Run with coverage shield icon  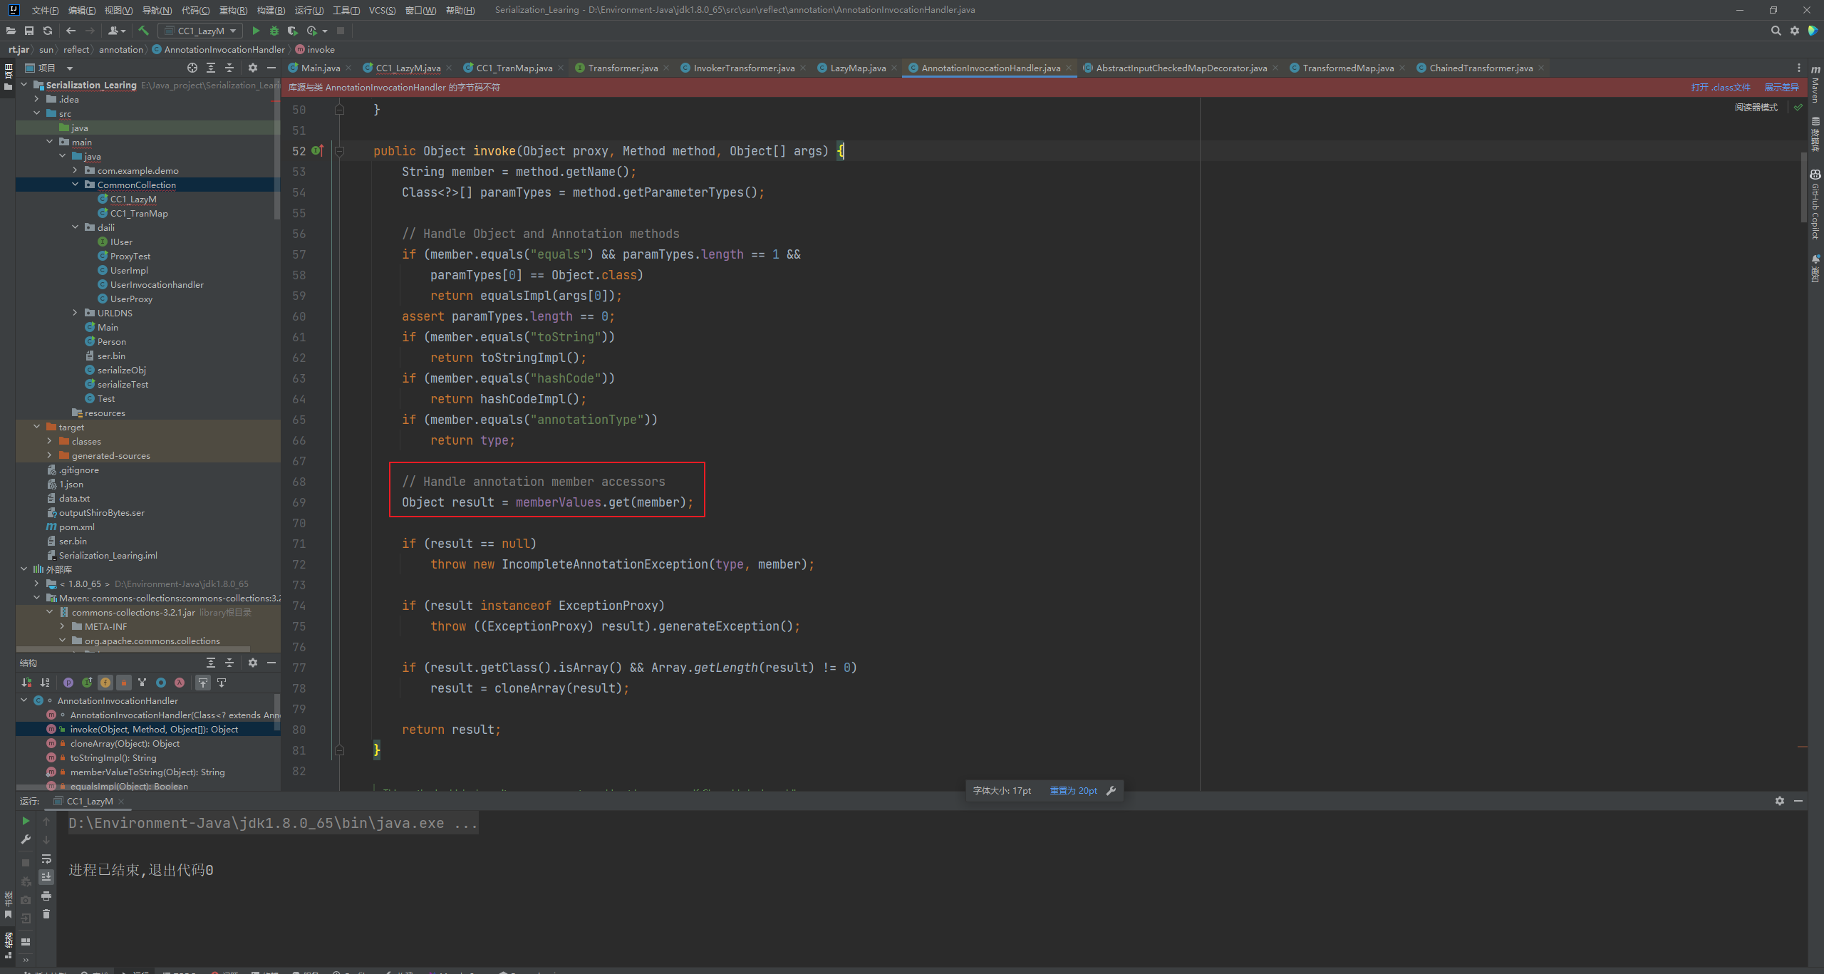292,31
